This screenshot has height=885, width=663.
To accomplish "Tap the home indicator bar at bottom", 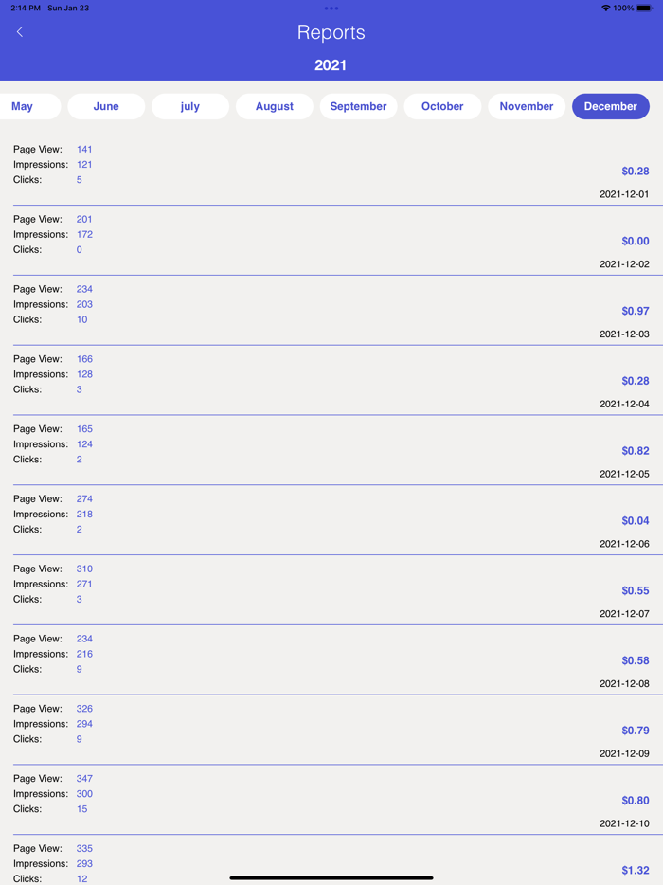I will point(331,876).
